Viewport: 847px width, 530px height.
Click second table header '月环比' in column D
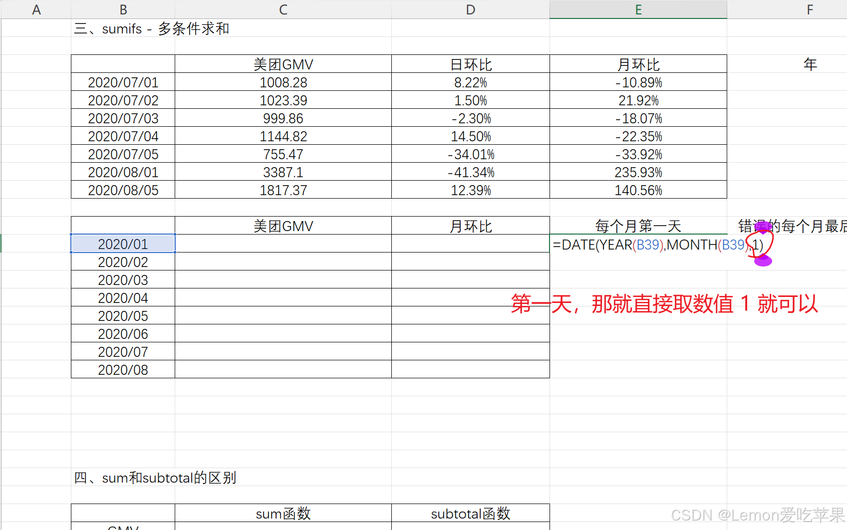tap(471, 226)
